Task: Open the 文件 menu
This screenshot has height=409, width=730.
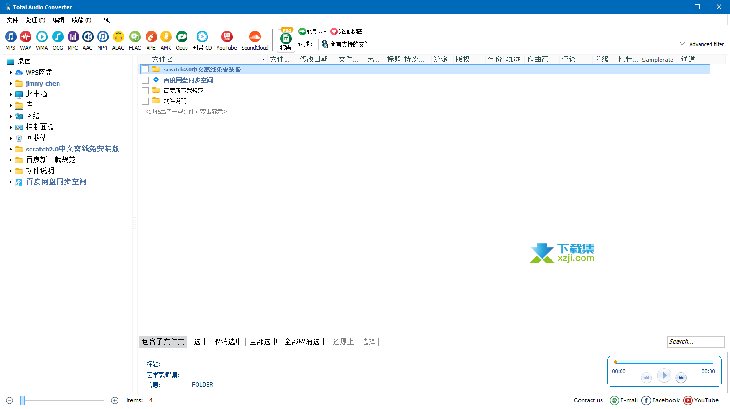Action: click(x=12, y=20)
